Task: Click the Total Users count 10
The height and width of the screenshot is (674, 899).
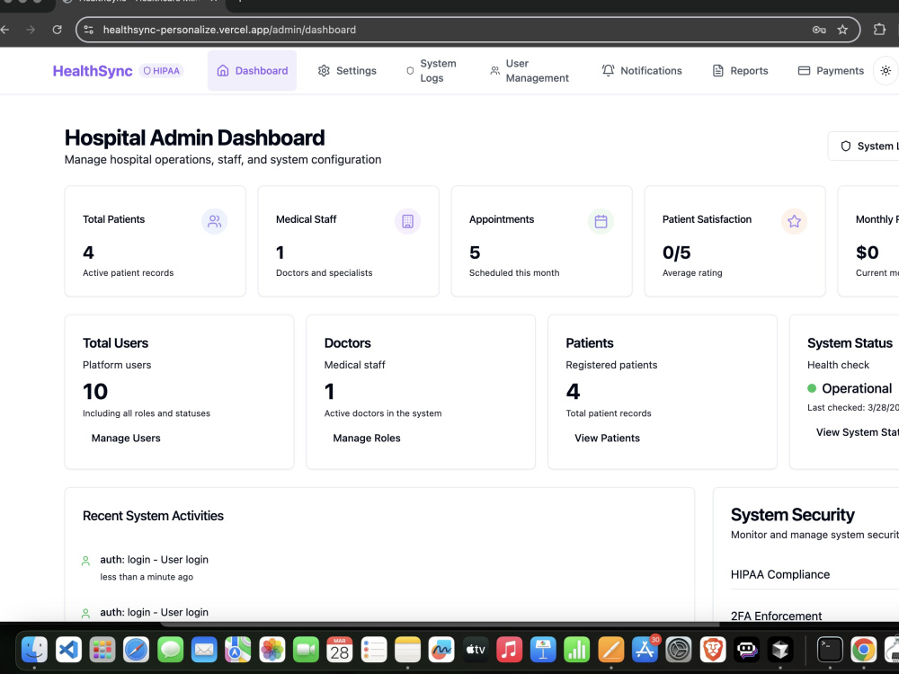Action: click(x=95, y=392)
